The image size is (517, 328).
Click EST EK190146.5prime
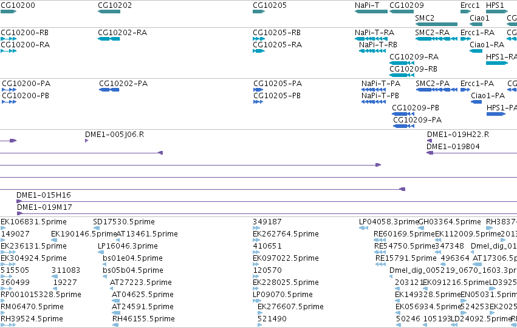[84, 234]
